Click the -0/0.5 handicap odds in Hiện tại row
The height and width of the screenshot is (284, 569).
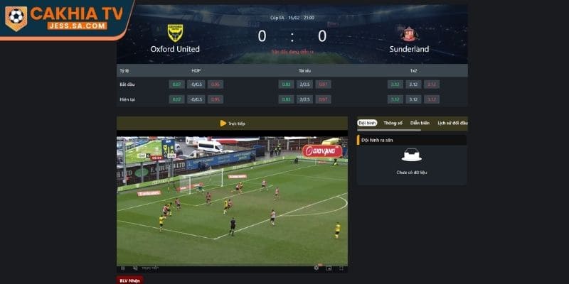(196, 99)
